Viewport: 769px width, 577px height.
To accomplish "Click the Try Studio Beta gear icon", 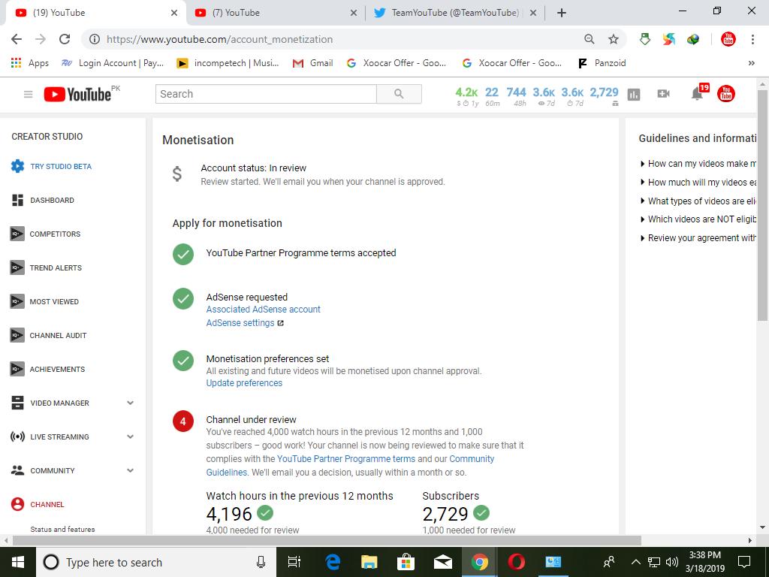I will [x=18, y=166].
